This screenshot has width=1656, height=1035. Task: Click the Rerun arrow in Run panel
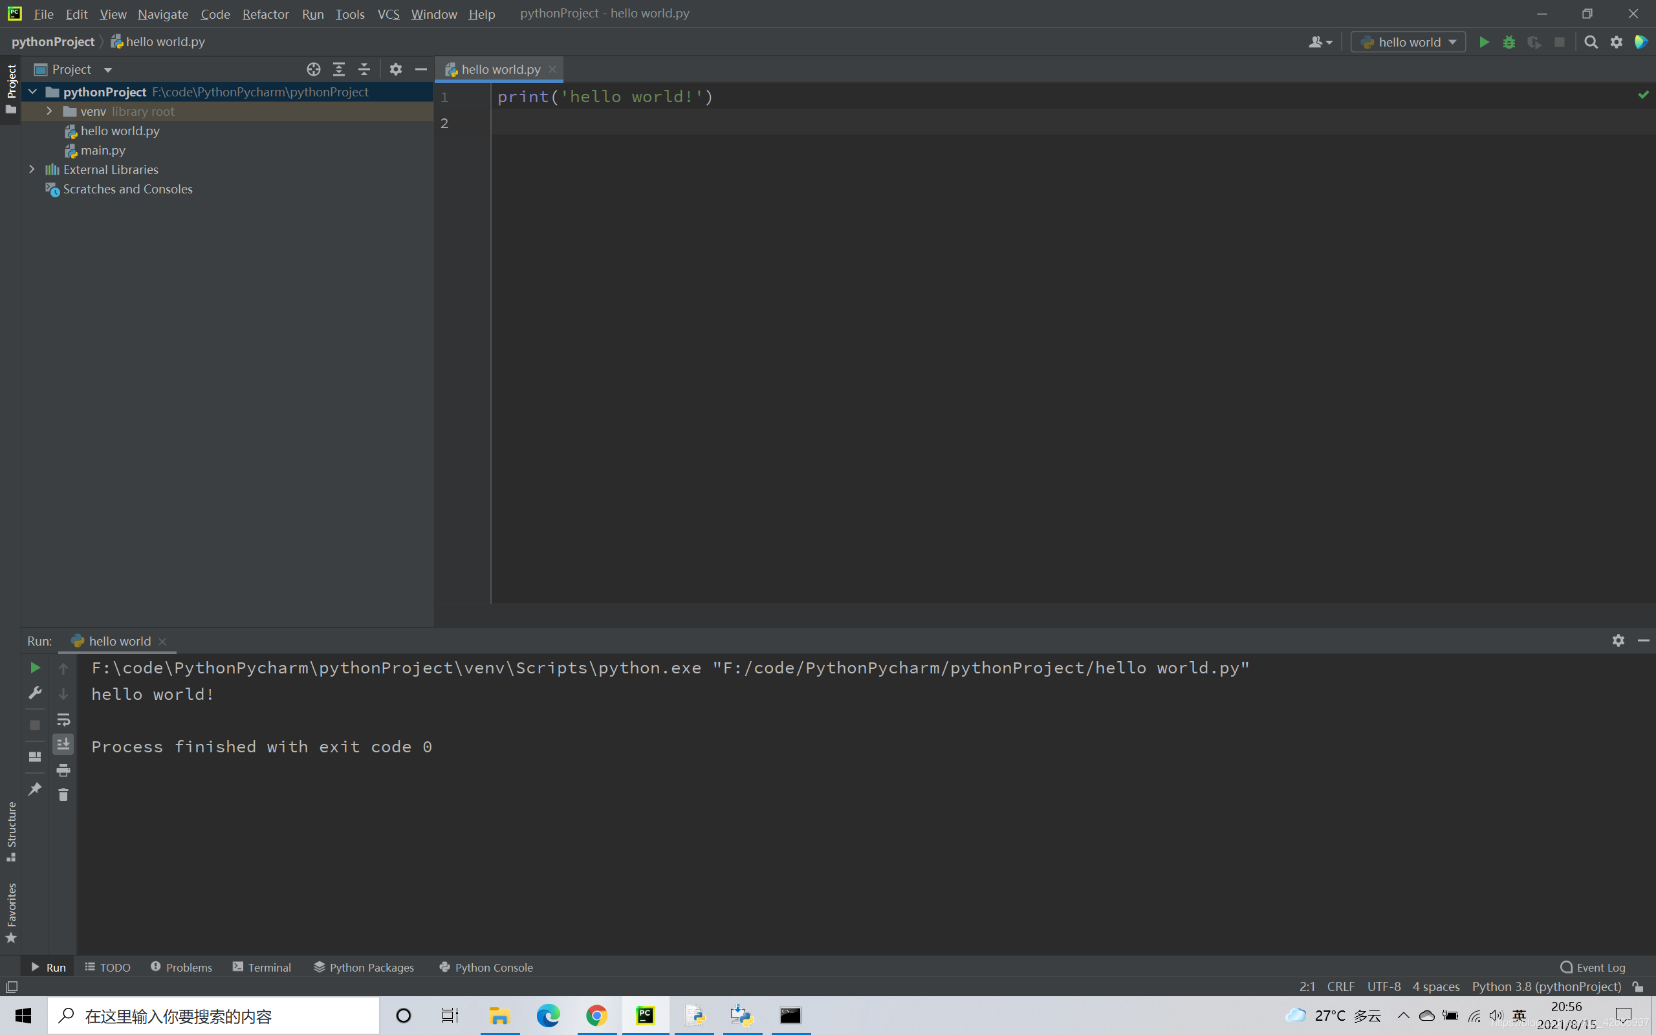tap(35, 668)
